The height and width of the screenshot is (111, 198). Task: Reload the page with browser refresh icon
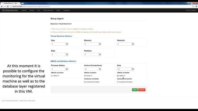pos(8,6)
